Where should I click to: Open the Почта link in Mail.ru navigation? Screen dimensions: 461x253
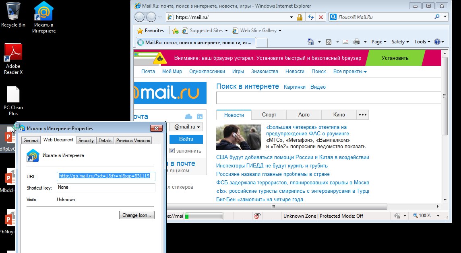pyautogui.click(x=148, y=71)
